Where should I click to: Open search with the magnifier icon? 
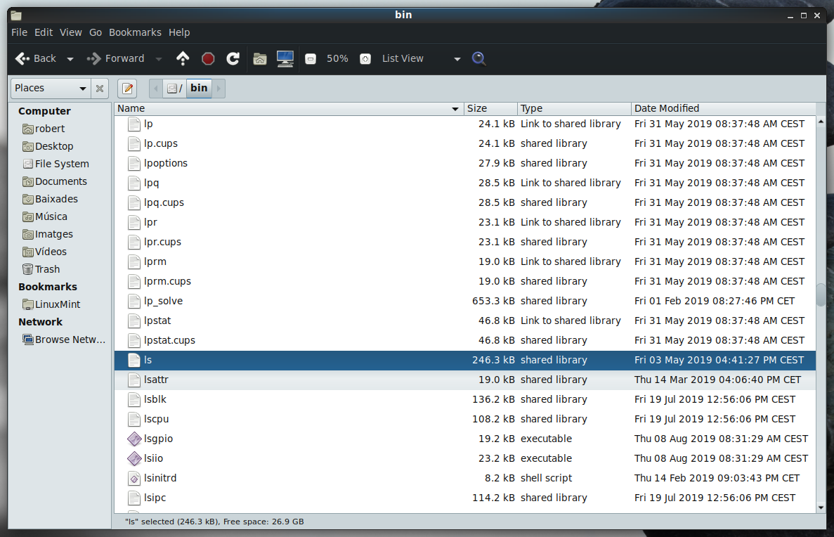(478, 58)
